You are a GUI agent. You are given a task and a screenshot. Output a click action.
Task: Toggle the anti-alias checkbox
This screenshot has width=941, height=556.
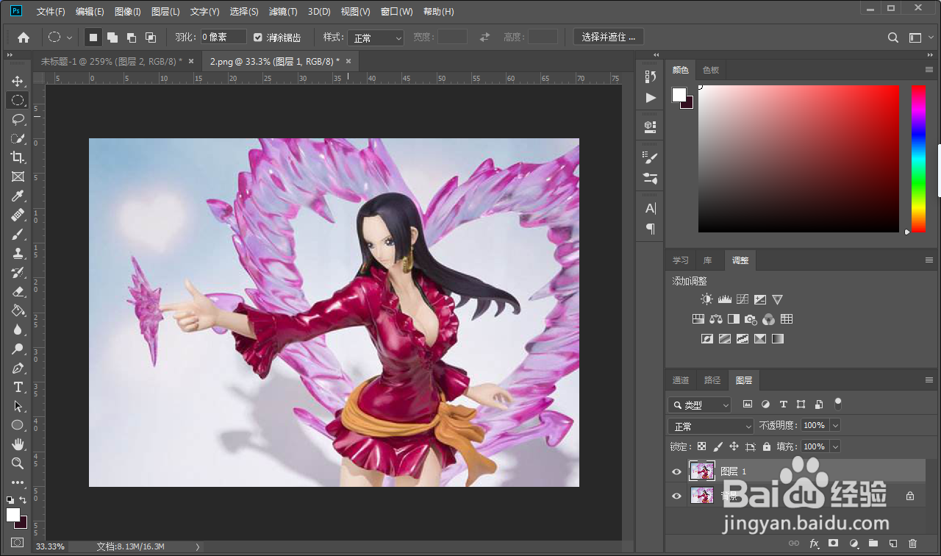pos(257,38)
